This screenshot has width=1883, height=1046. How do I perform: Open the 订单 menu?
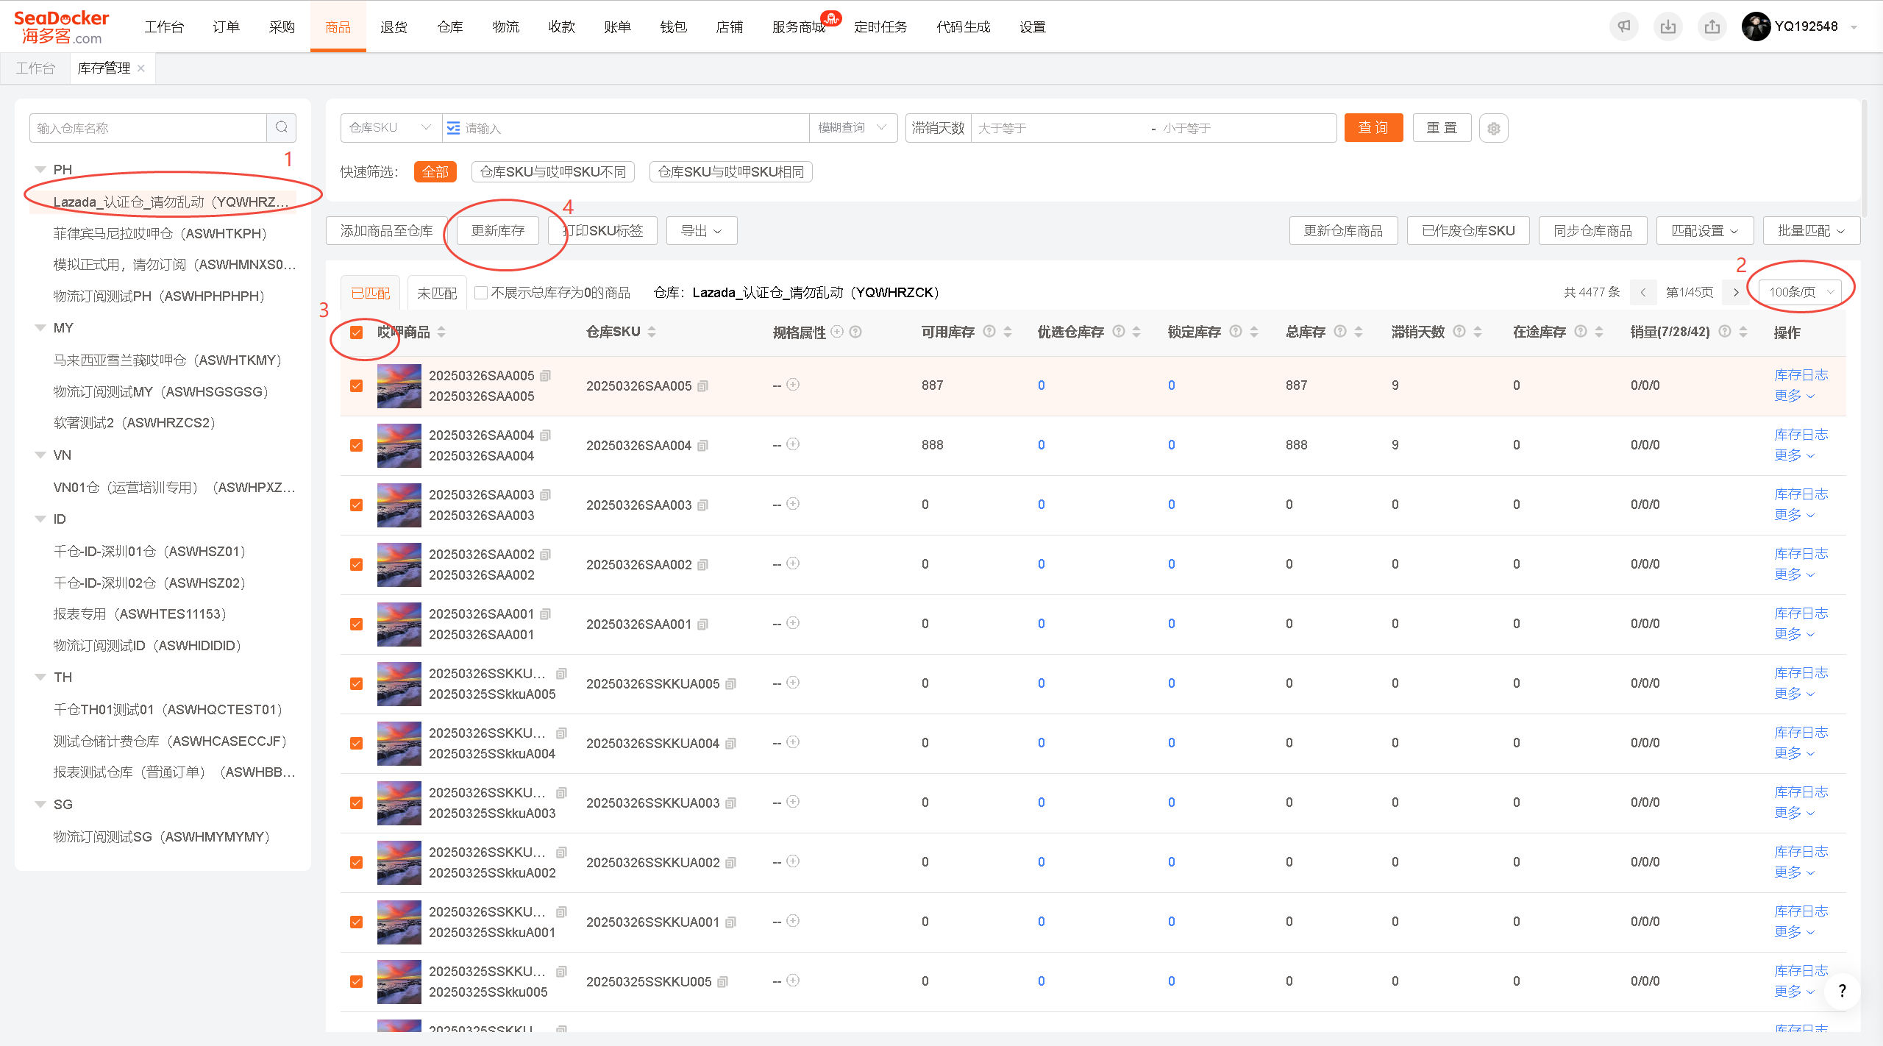point(226,27)
